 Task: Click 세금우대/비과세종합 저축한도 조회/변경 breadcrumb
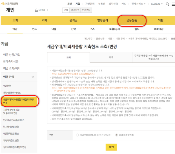148,39
